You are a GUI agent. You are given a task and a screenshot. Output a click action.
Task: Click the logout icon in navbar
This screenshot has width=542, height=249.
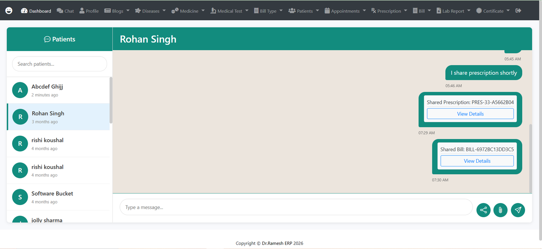(518, 11)
